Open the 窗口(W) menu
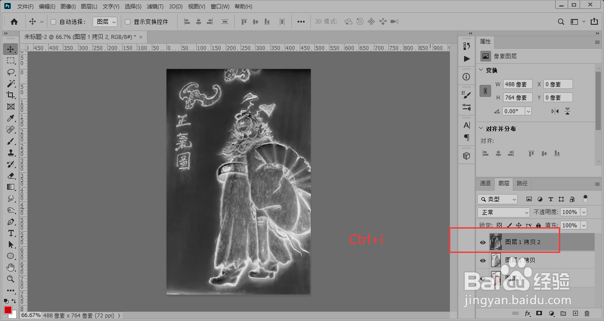 click(220, 7)
